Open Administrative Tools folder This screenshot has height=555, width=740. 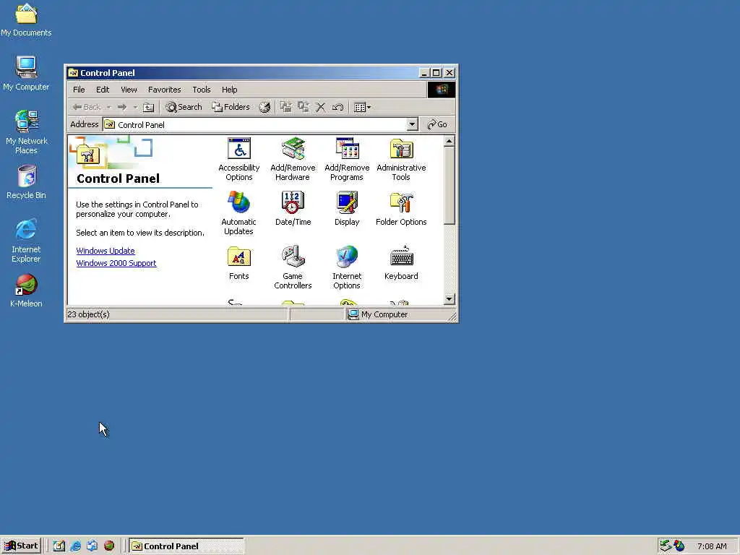(x=401, y=159)
